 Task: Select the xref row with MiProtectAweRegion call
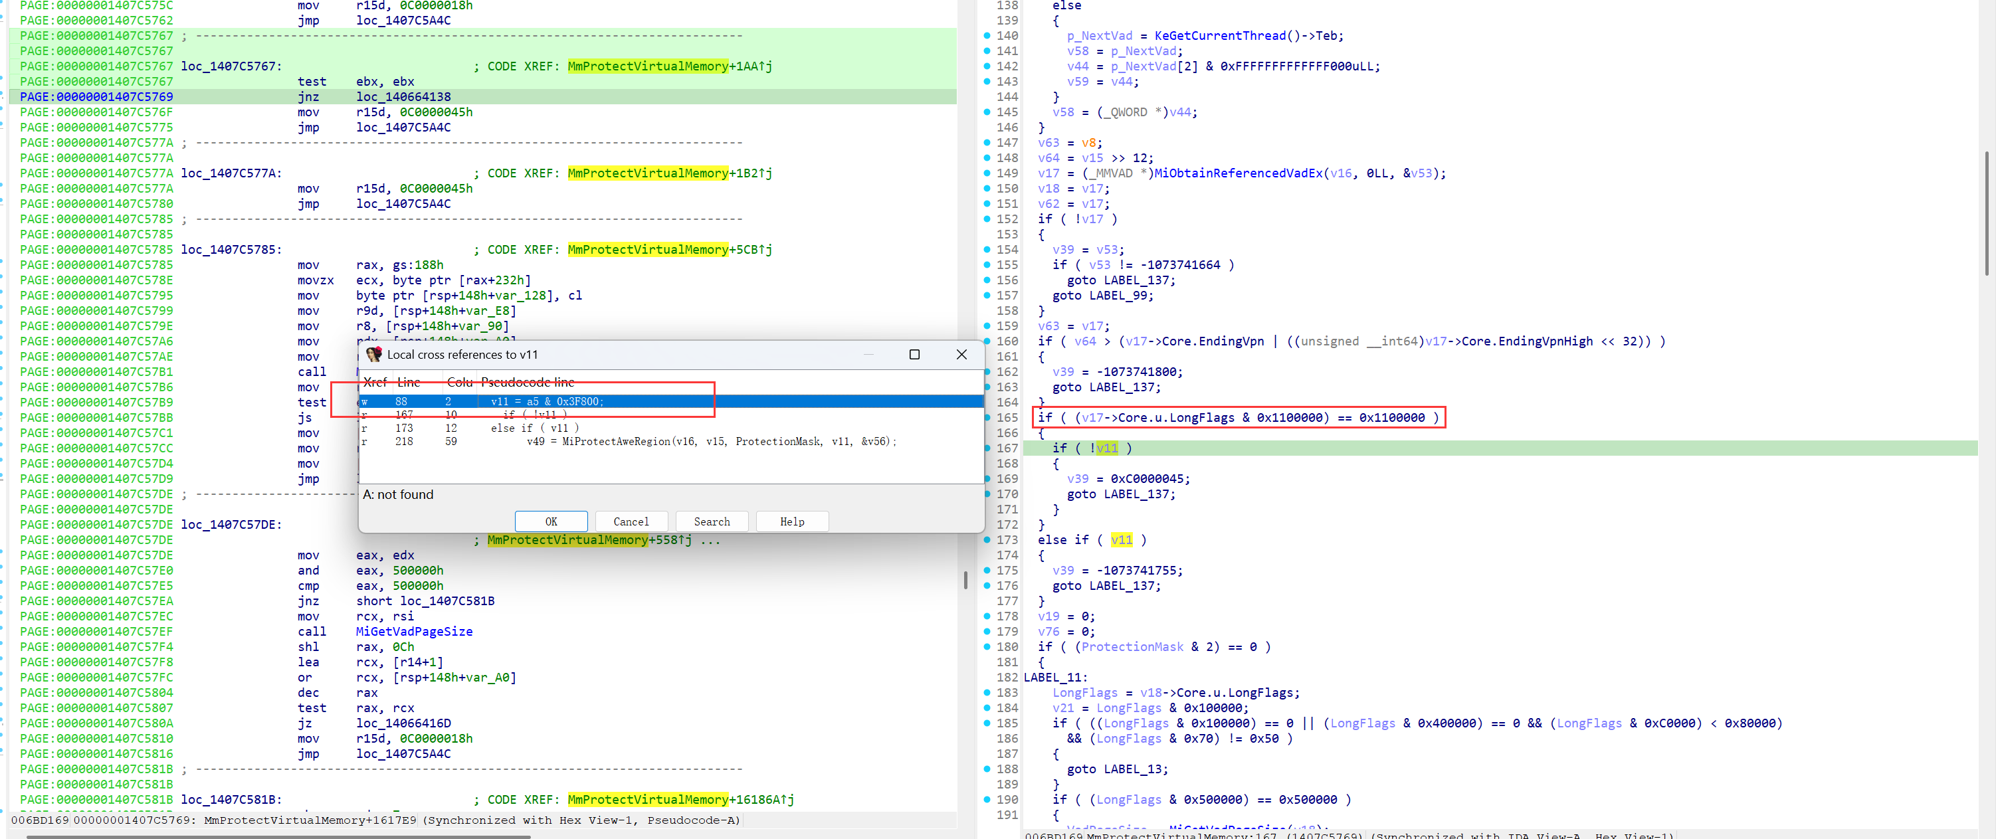point(671,442)
